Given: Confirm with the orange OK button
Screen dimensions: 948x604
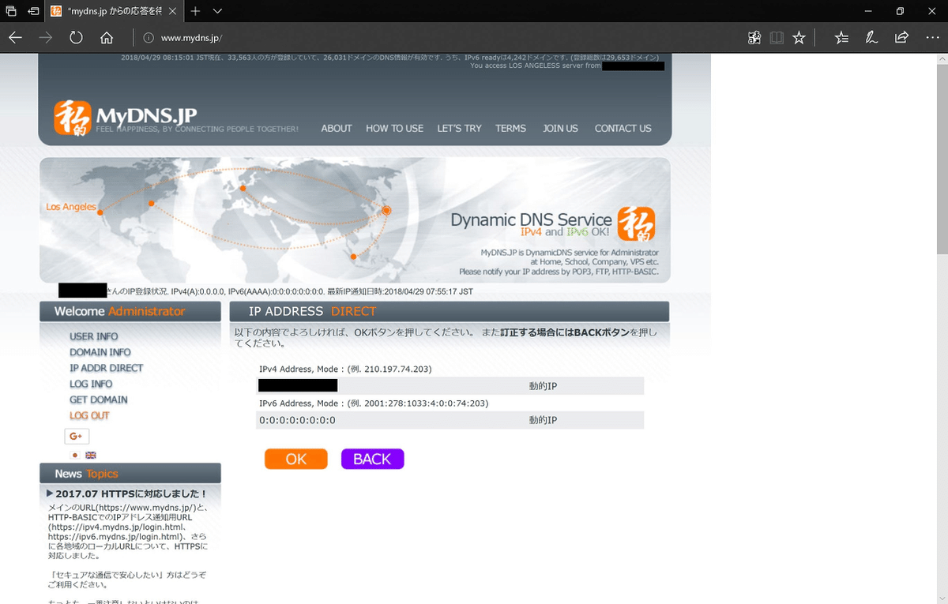Looking at the screenshot, I should coord(296,459).
